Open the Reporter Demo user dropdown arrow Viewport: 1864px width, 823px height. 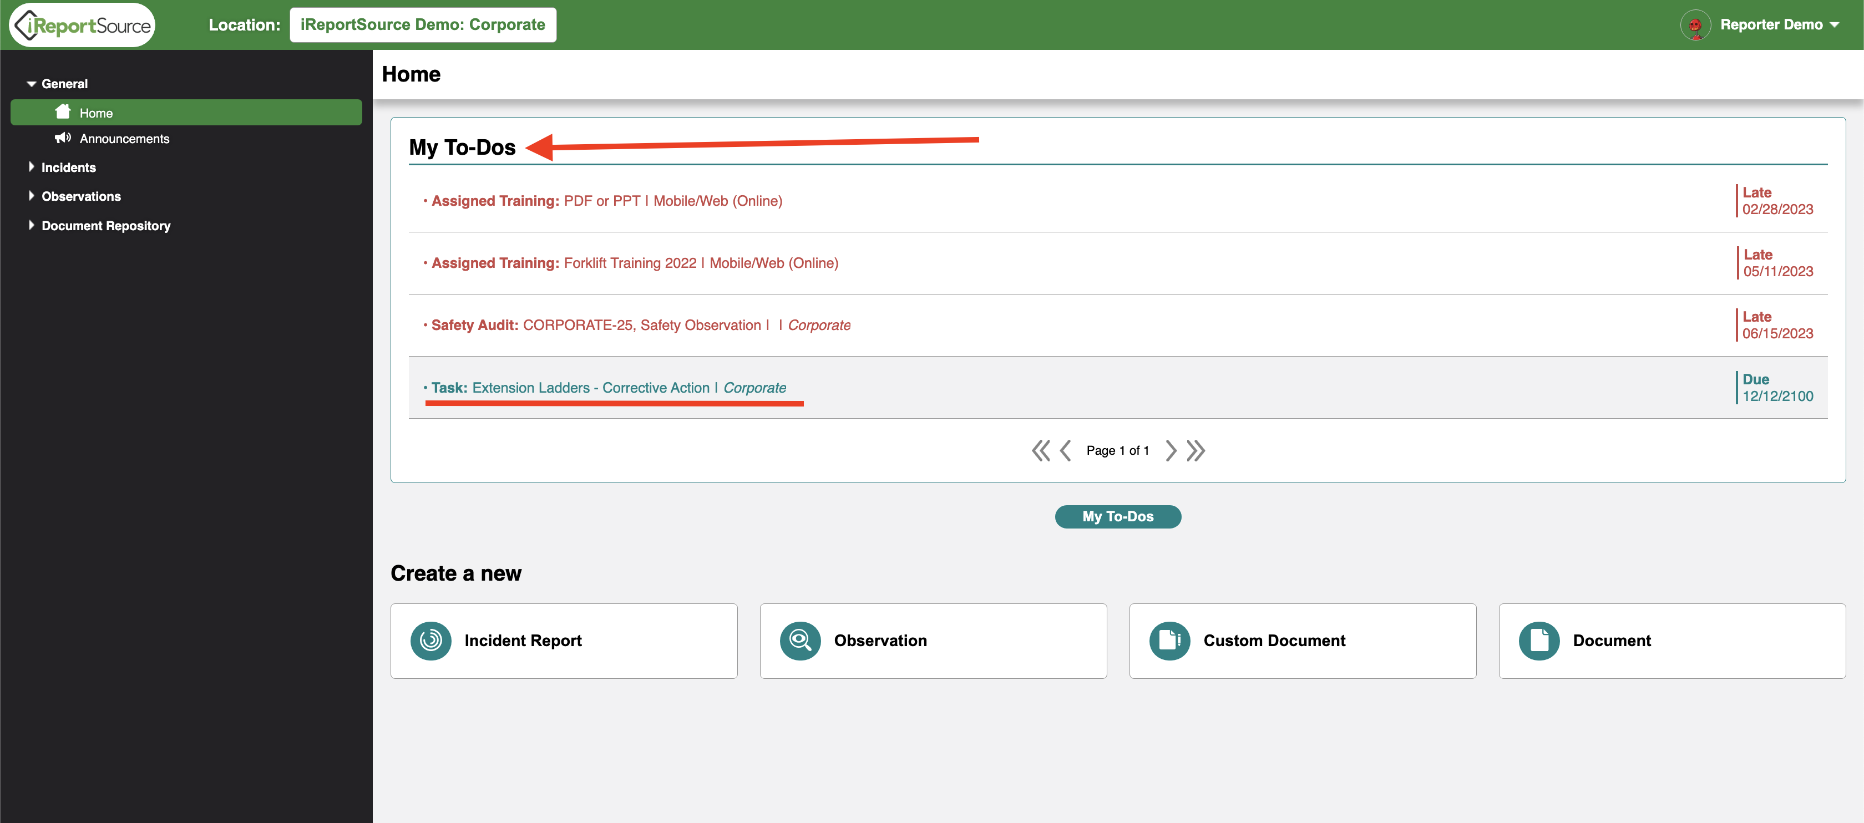(1835, 26)
